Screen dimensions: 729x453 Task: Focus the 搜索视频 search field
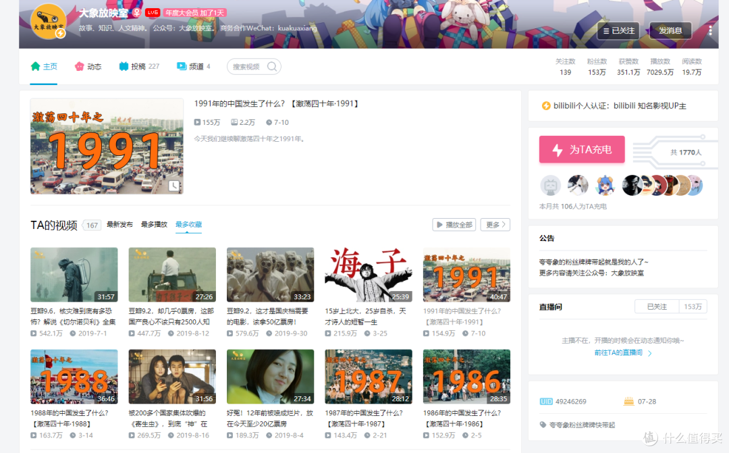pyautogui.click(x=254, y=67)
